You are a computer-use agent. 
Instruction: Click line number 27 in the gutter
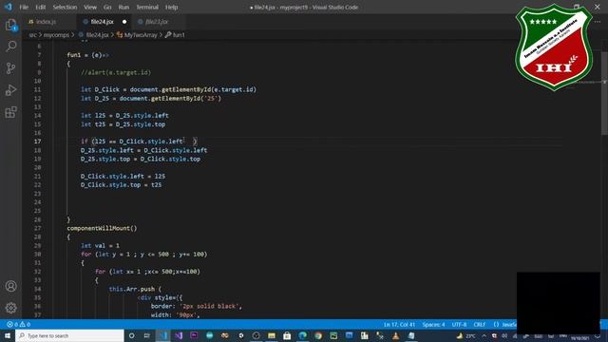click(x=38, y=228)
